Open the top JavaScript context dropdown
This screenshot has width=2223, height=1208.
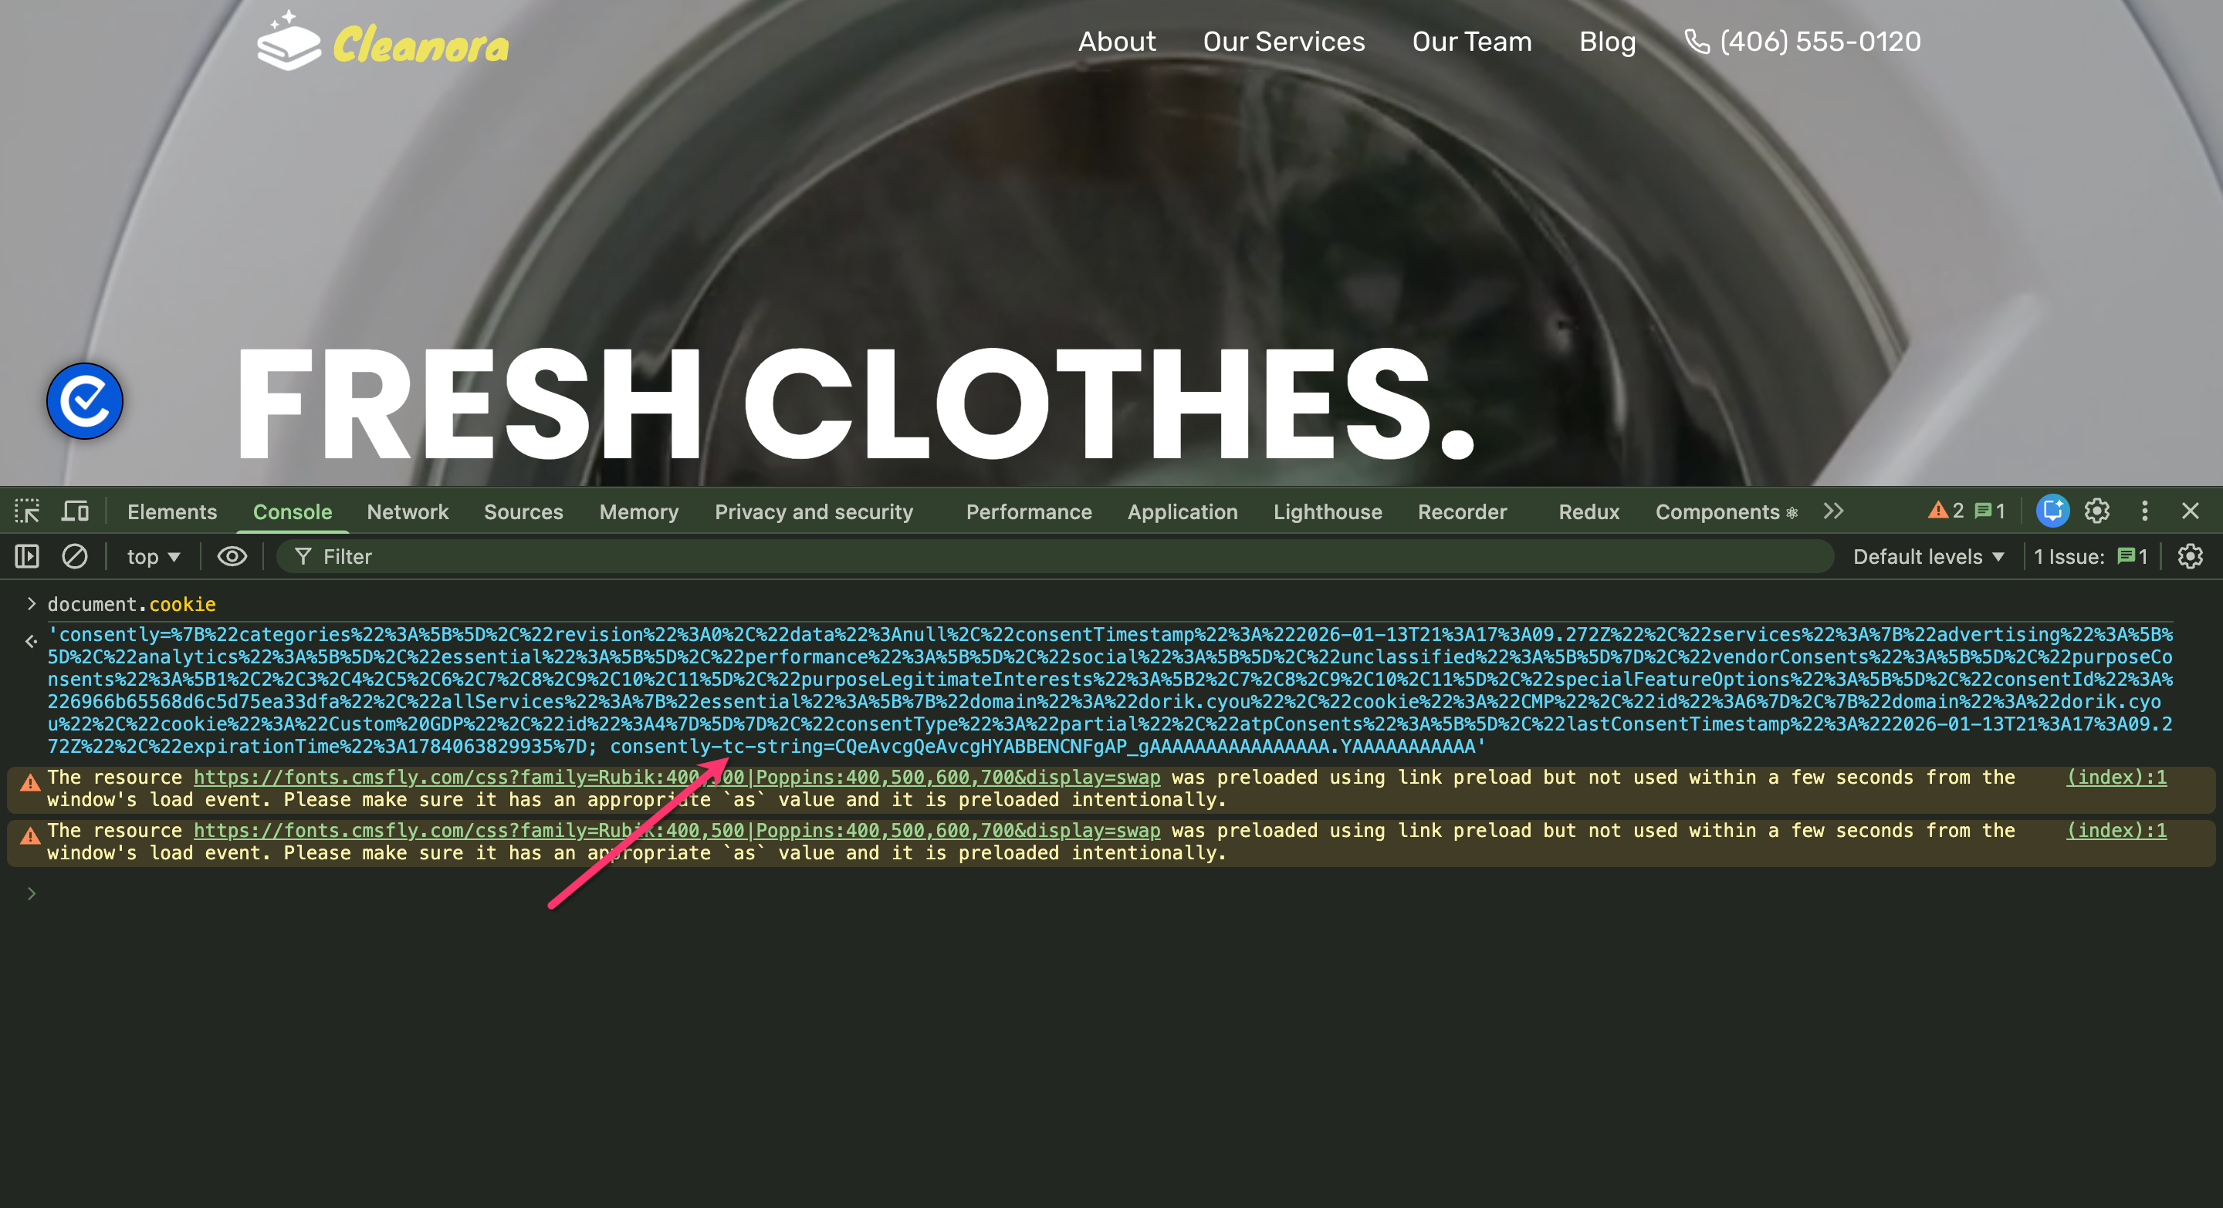pos(154,557)
